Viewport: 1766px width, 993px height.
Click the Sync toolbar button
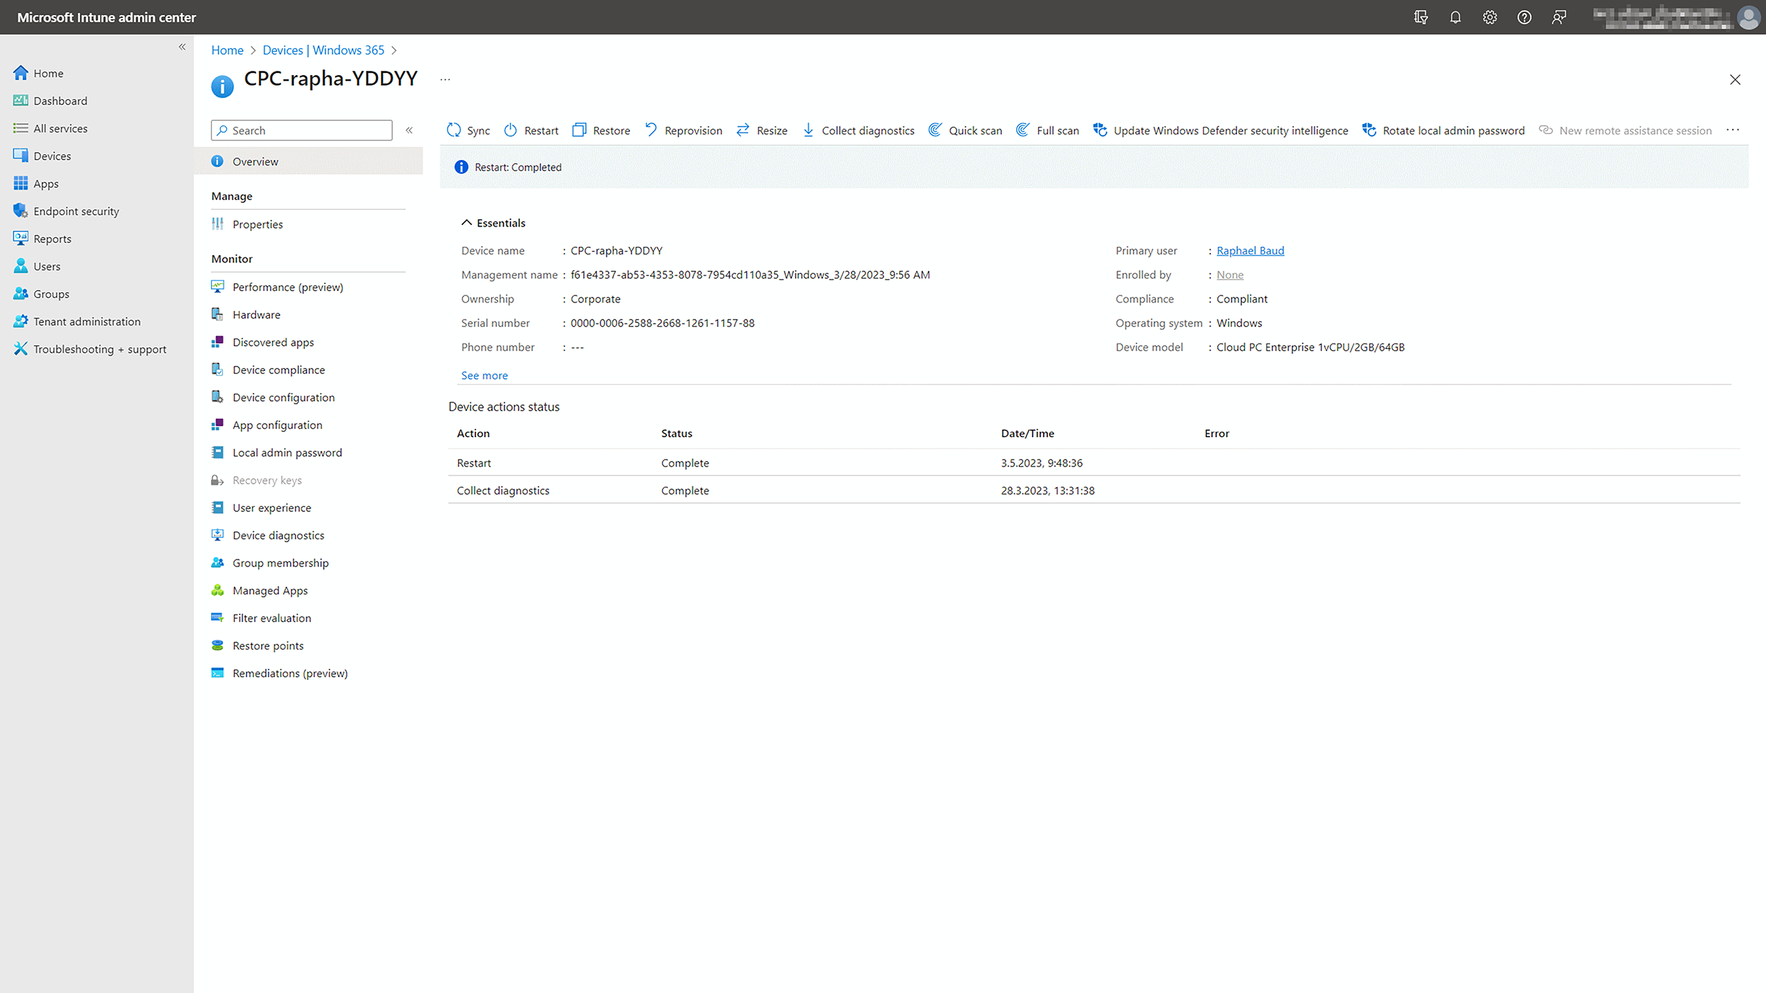468,130
